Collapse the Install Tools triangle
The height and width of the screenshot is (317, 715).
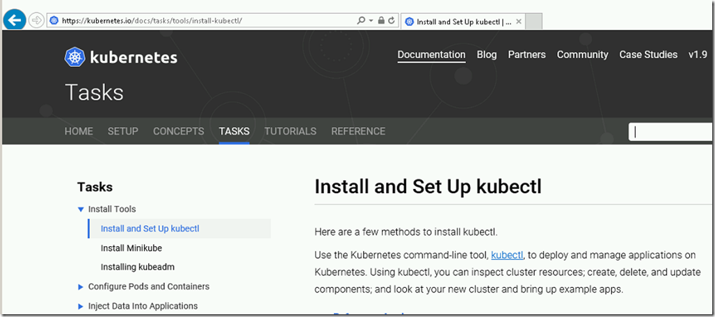(81, 209)
